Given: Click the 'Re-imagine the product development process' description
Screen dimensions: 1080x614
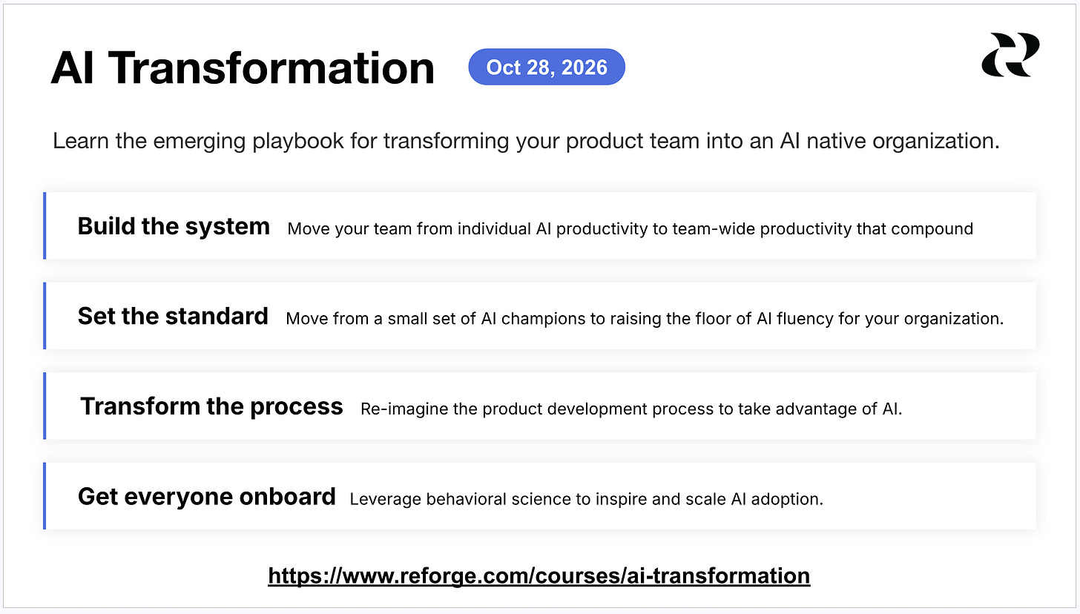Looking at the screenshot, I should click(631, 409).
